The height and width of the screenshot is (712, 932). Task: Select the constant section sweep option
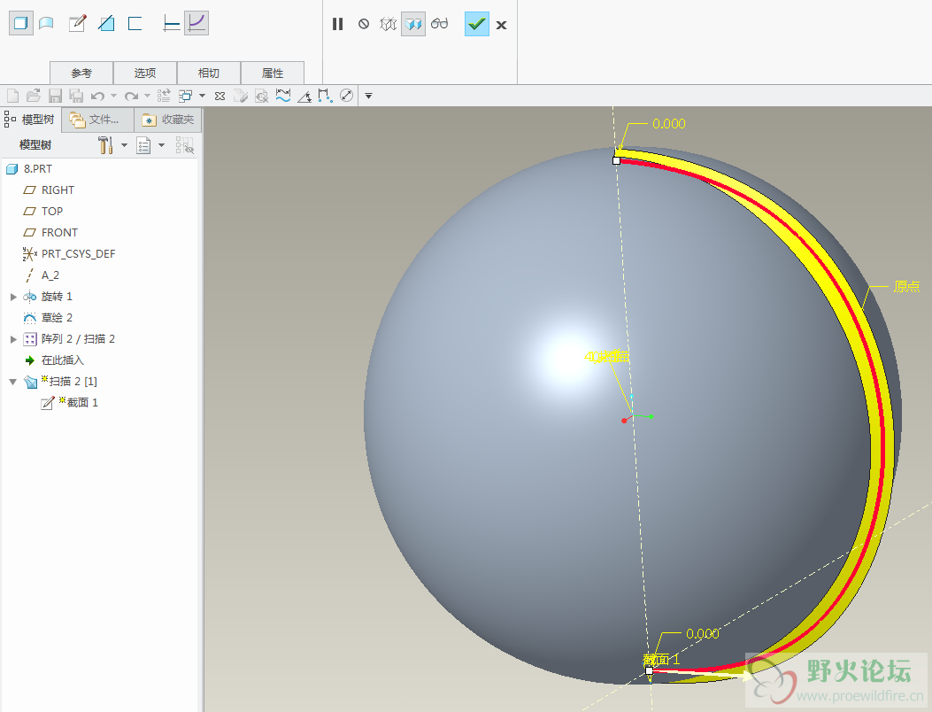(x=171, y=23)
